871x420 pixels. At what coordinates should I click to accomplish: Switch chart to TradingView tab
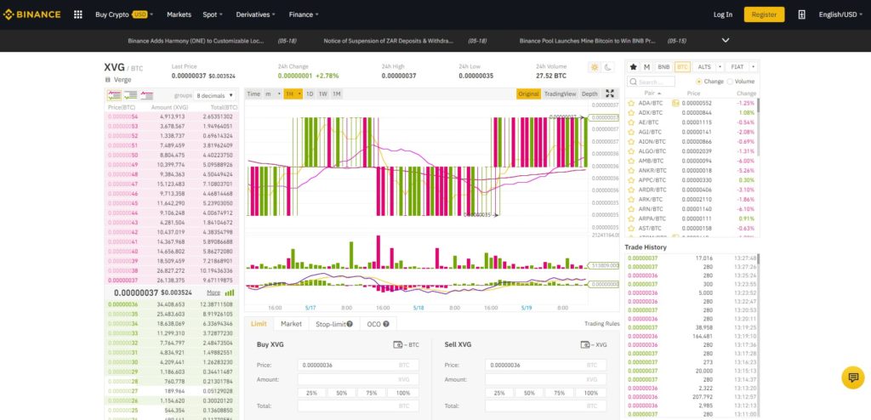pyautogui.click(x=560, y=94)
